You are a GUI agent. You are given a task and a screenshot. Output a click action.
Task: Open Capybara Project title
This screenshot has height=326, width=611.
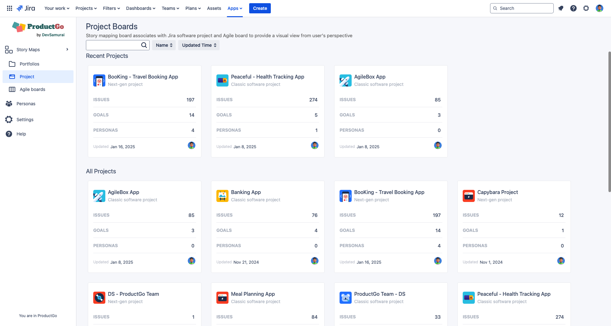[498, 192]
